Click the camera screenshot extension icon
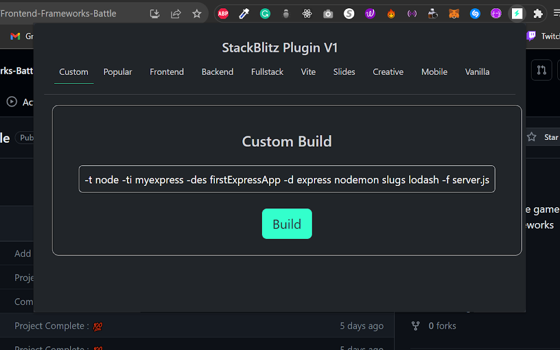The height and width of the screenshot is (350, 560). pos(328,14)
